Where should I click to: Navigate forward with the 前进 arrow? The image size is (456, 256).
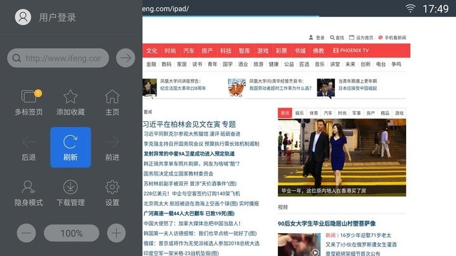pos(112,143)
